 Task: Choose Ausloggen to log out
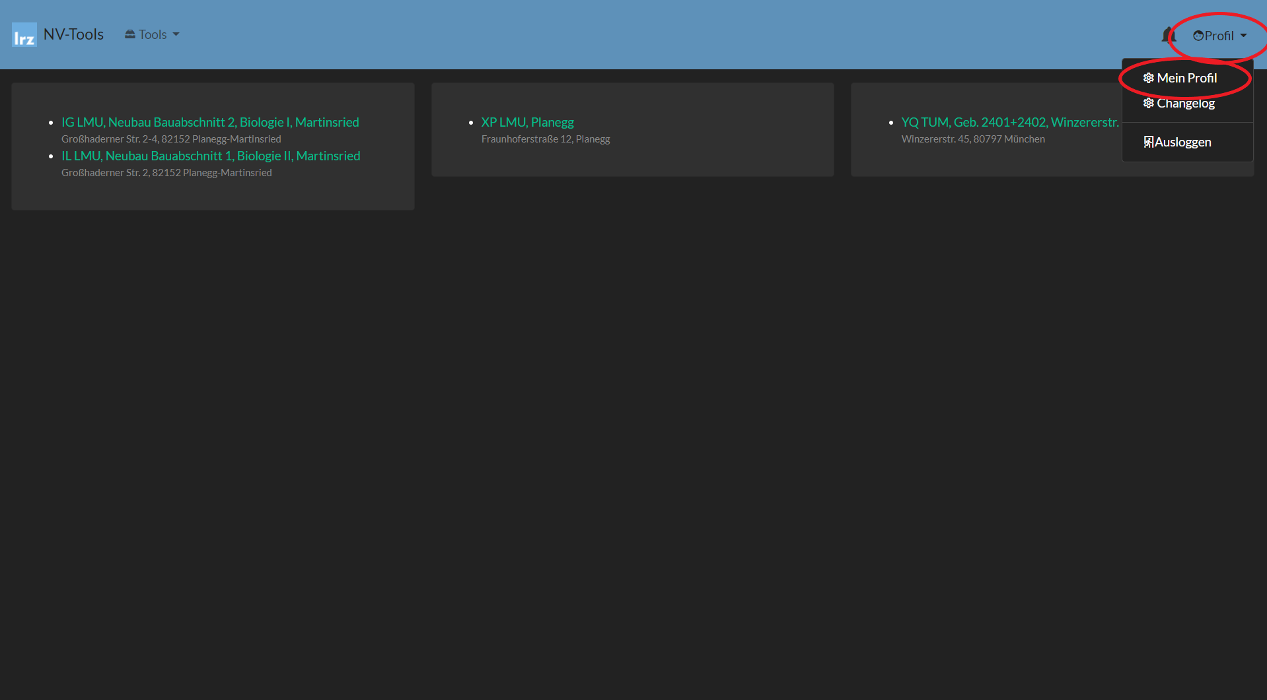1182,142
